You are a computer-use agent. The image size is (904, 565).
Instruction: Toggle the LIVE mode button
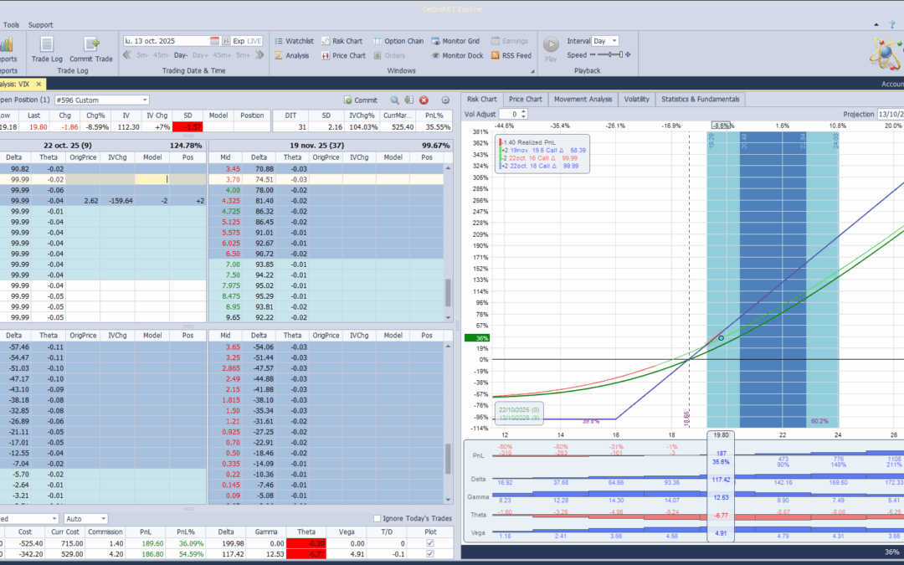254,41
